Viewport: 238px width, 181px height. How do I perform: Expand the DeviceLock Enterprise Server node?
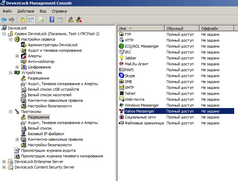(x=4, y=162)
